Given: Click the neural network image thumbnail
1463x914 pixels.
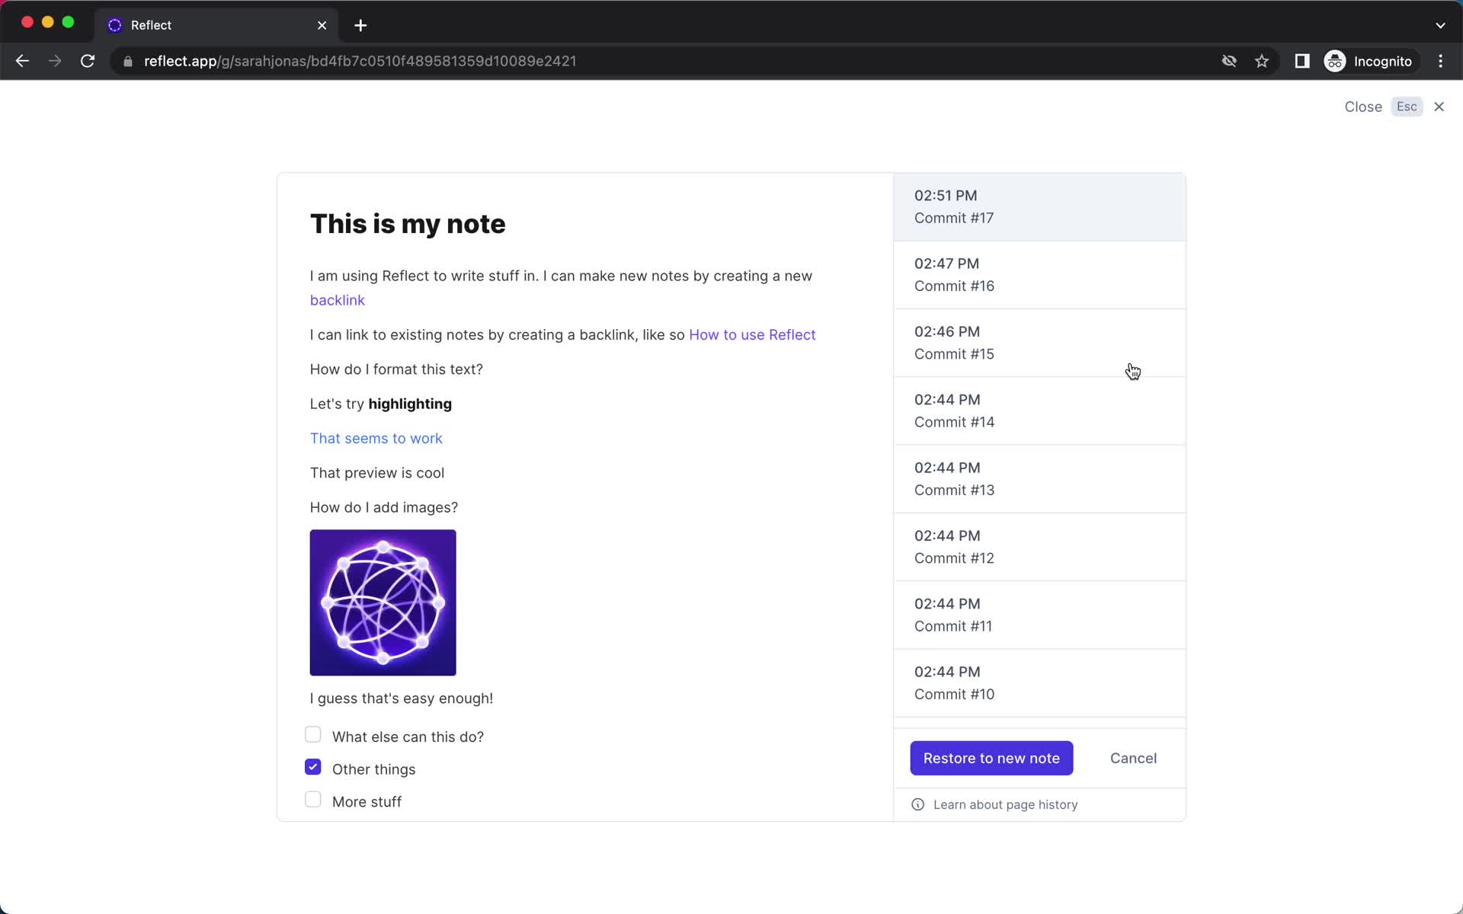Looking at the screenshot, I should coord(383,601).
